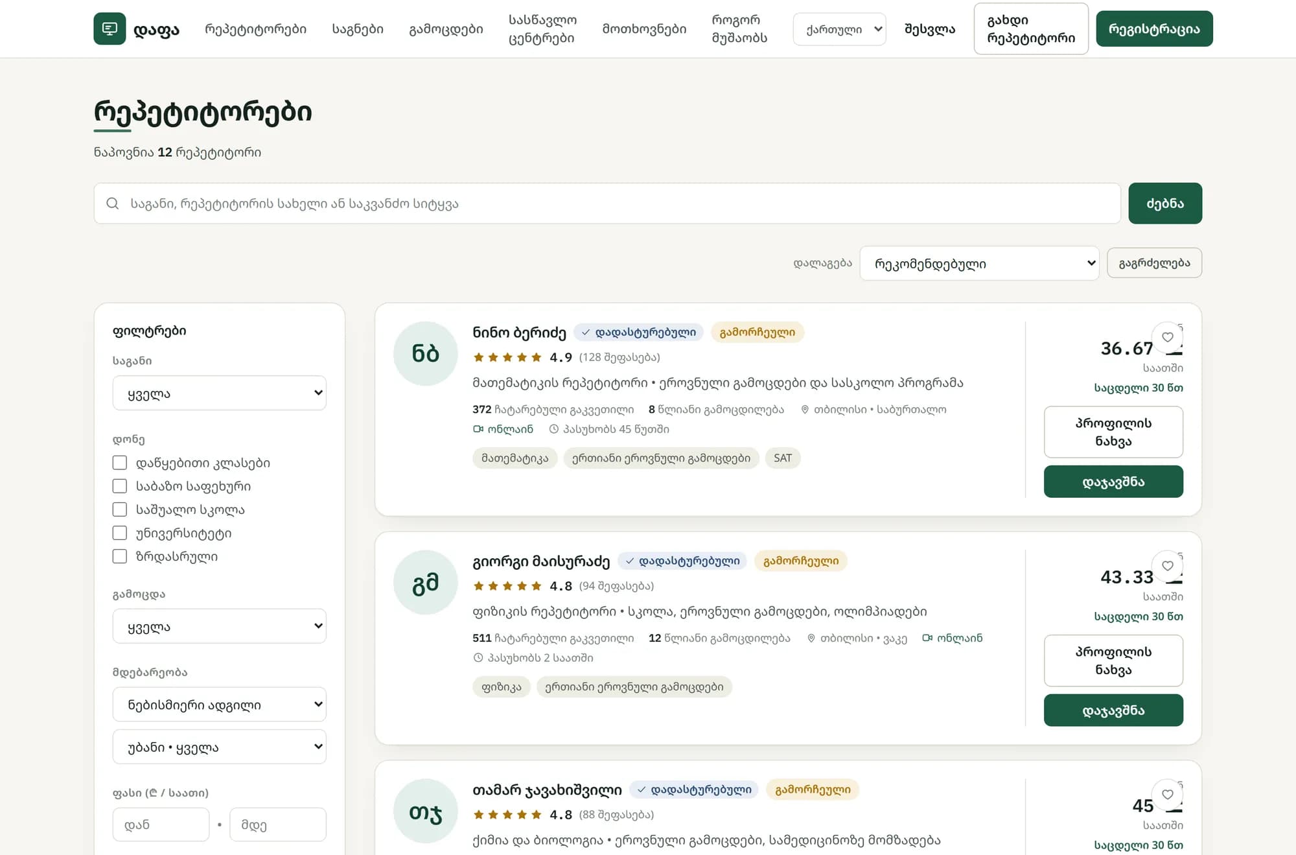Click the გმ avatar of გიორგი მაისურაძე
Screen dimensions: 1296x855
pyautogui.click(x=426, y=582)
